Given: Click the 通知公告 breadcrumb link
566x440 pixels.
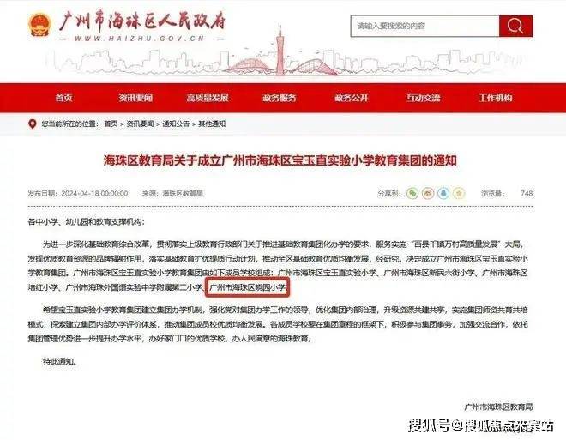Looking at the screenshot, I should click(x=176, y=124).
